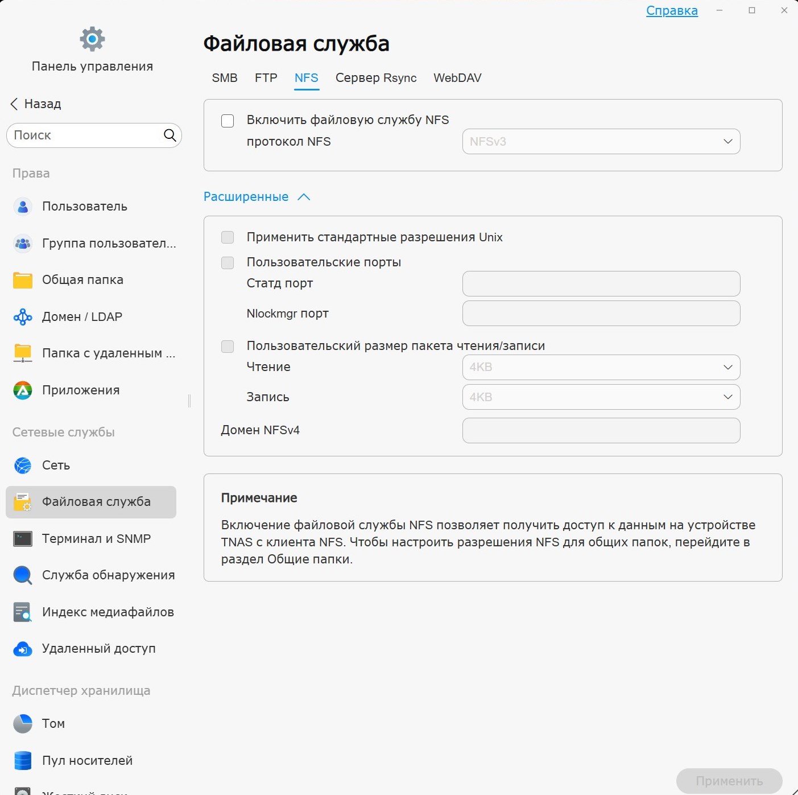Go back with the Назад button
The image size is (798, 795).
(36, 104)
